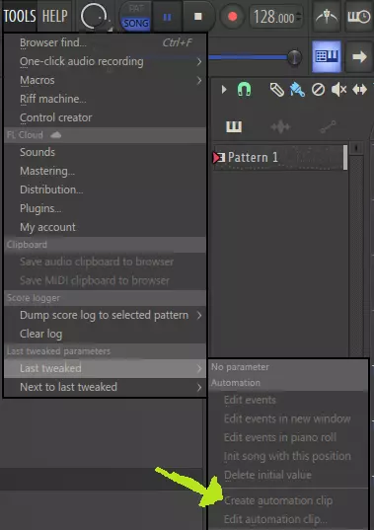This screenshot has height=530, width=374.
Task: Select the mute speaker tool
Action: pyautogui.click(x=338, y=90)
